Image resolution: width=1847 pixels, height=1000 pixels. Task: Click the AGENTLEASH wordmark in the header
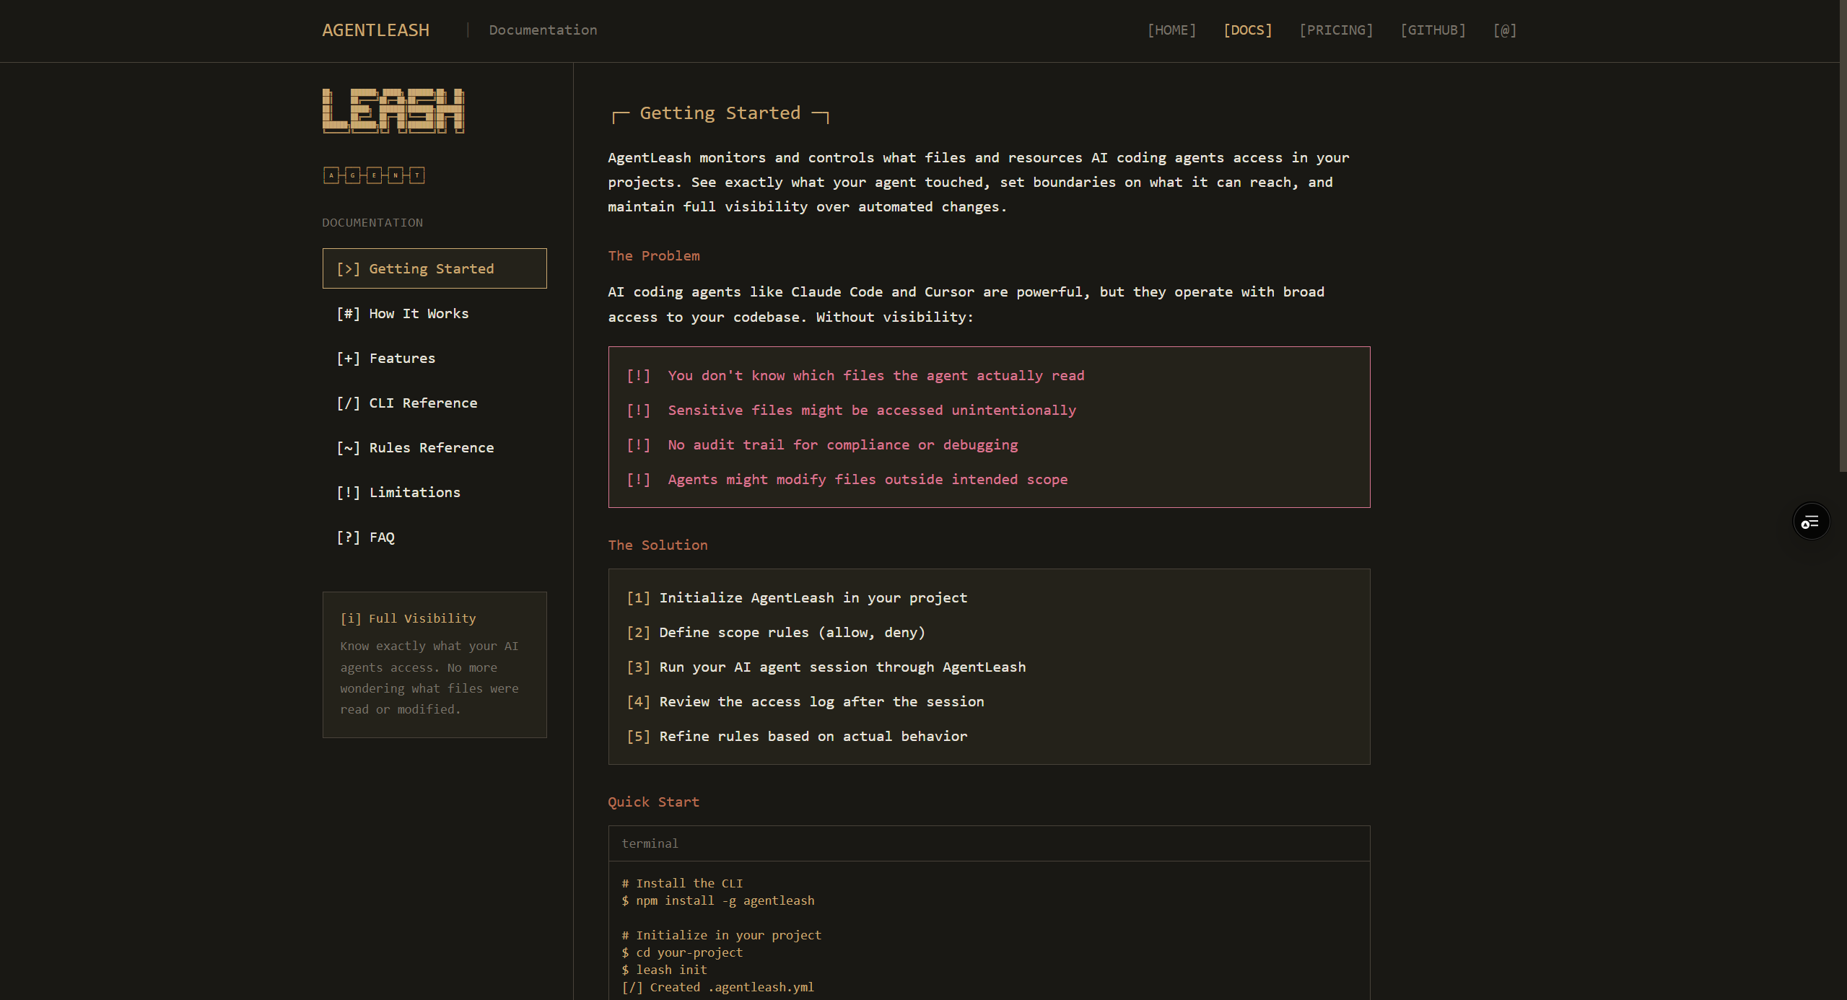(x=376, y=30)
